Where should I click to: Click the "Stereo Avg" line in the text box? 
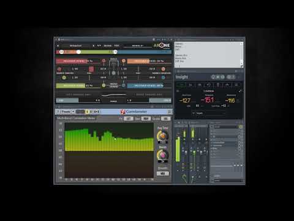pos(181,55)
